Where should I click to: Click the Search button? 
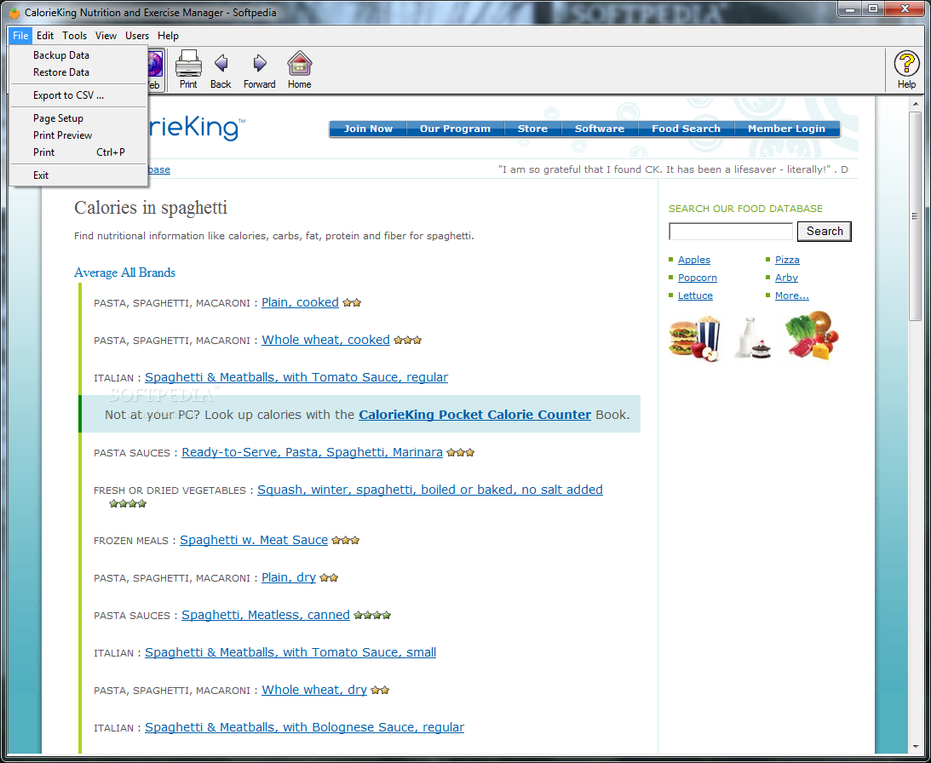click(x=825, y=231)
